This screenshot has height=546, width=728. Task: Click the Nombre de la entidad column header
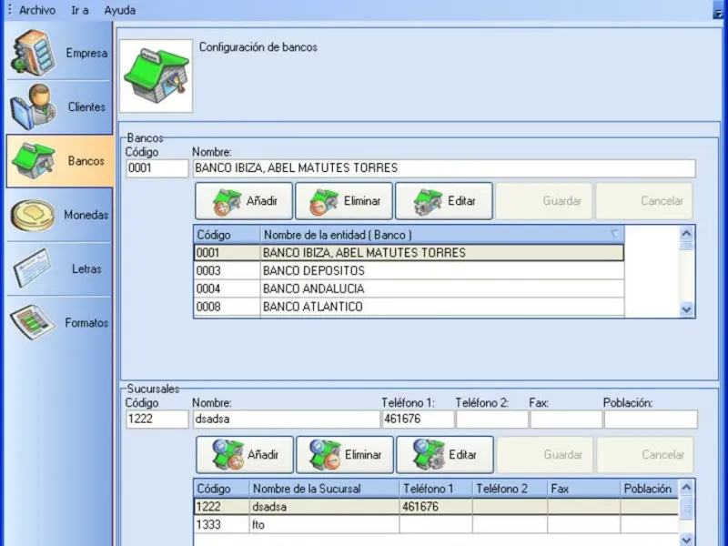[442, 235]
